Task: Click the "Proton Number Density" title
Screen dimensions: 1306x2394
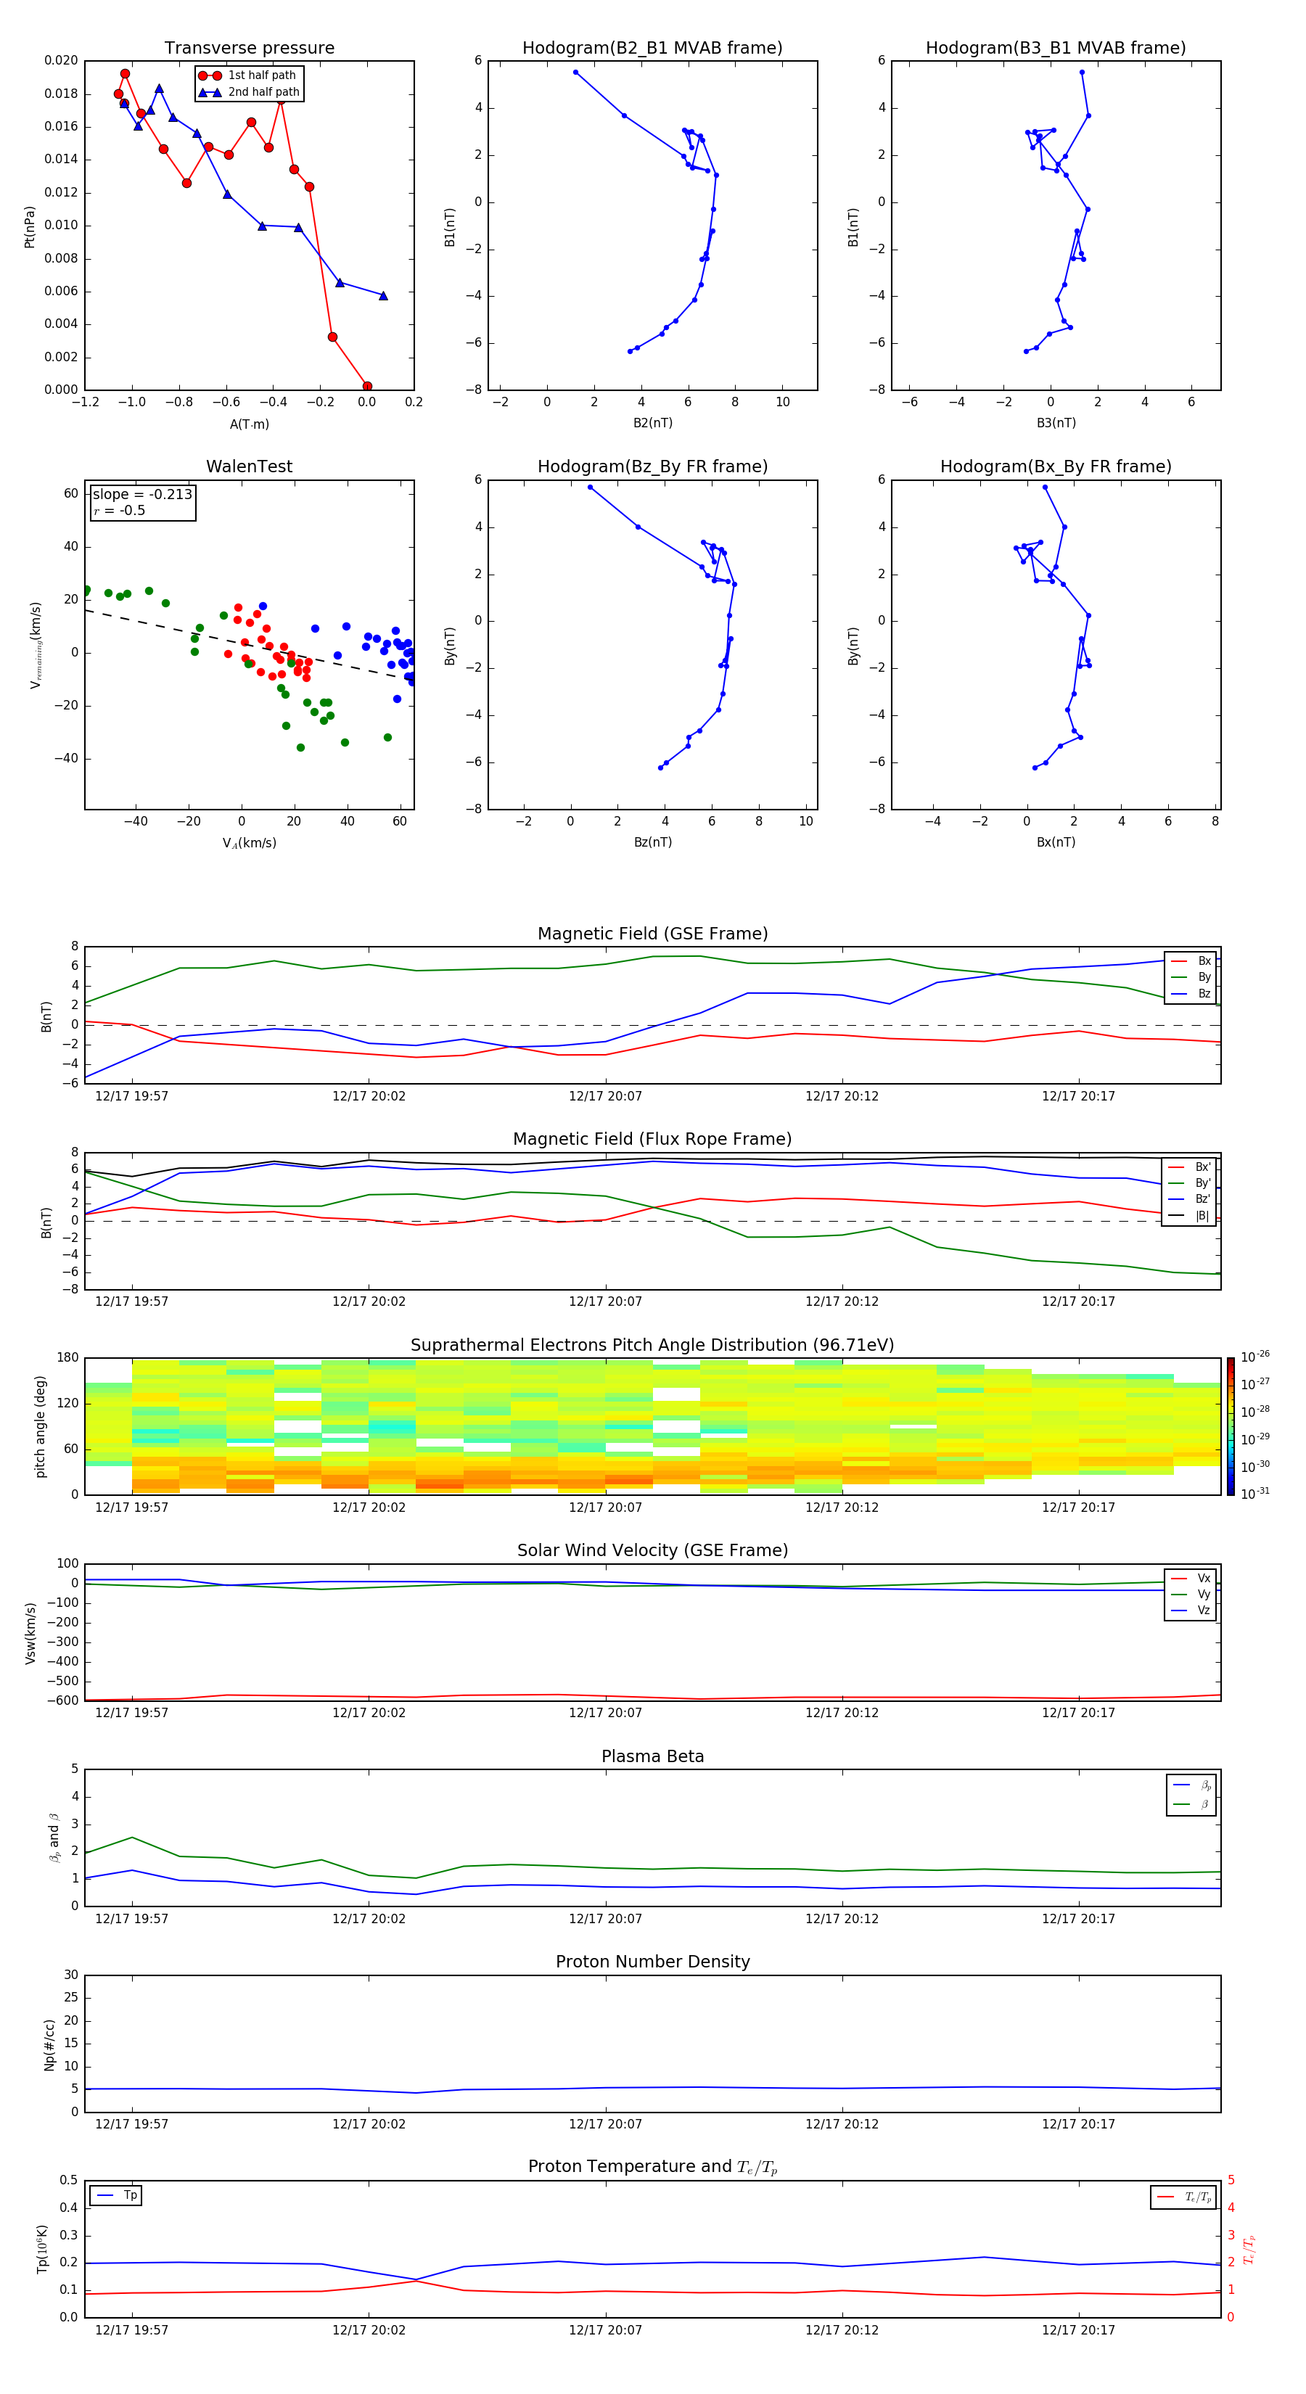Action: pyautogui.click(x=652, y=1962)
